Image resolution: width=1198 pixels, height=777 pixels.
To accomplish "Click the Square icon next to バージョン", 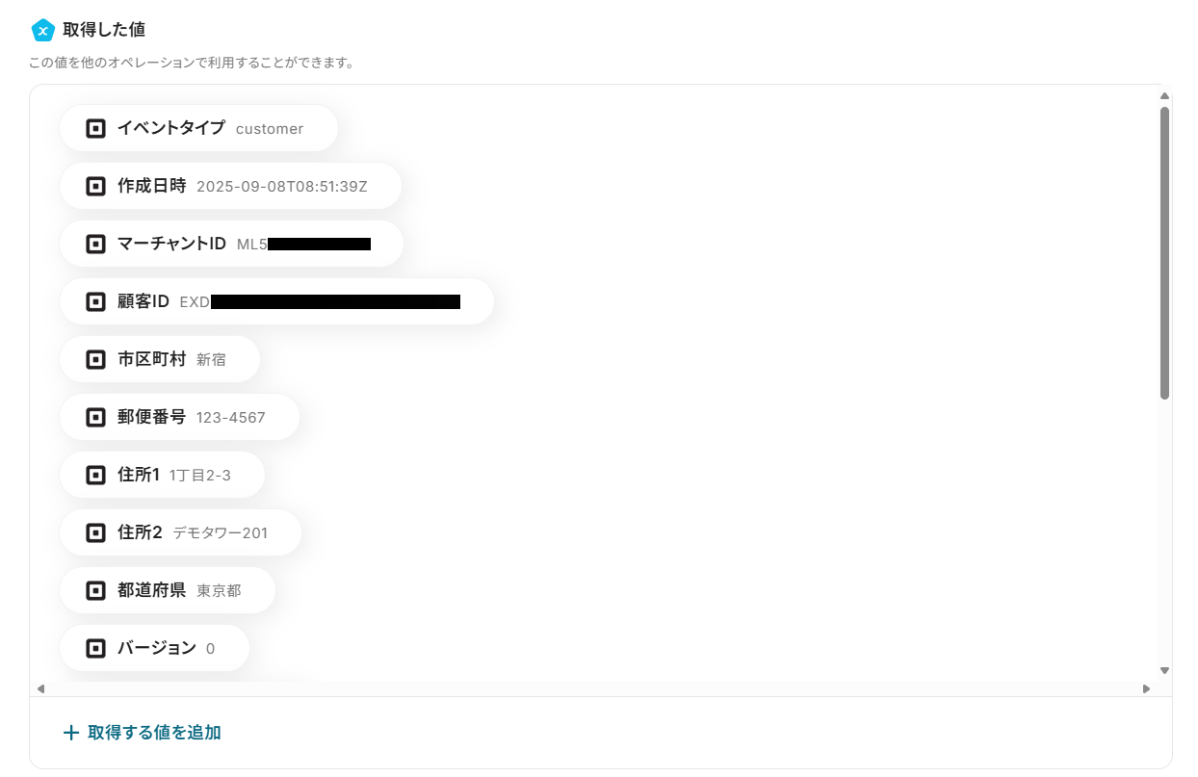I will pos(95,648).
